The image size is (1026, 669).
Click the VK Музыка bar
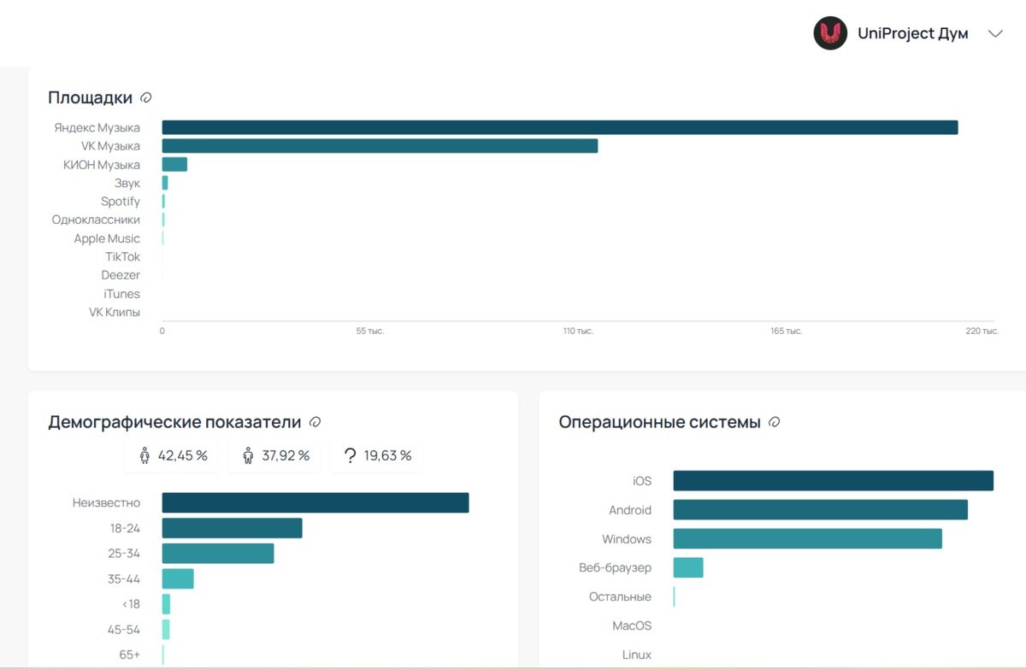(x=380, y=146)
